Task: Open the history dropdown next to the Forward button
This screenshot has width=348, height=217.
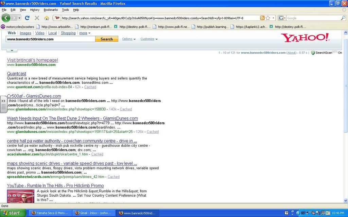Action: [x=19, y=18]
